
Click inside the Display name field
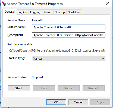pyautogui.click(x=69, y=27)
